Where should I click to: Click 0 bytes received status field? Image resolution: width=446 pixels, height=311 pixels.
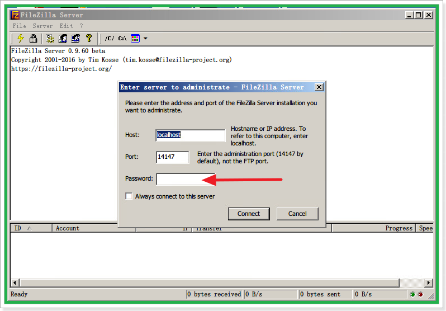[214, 294]
